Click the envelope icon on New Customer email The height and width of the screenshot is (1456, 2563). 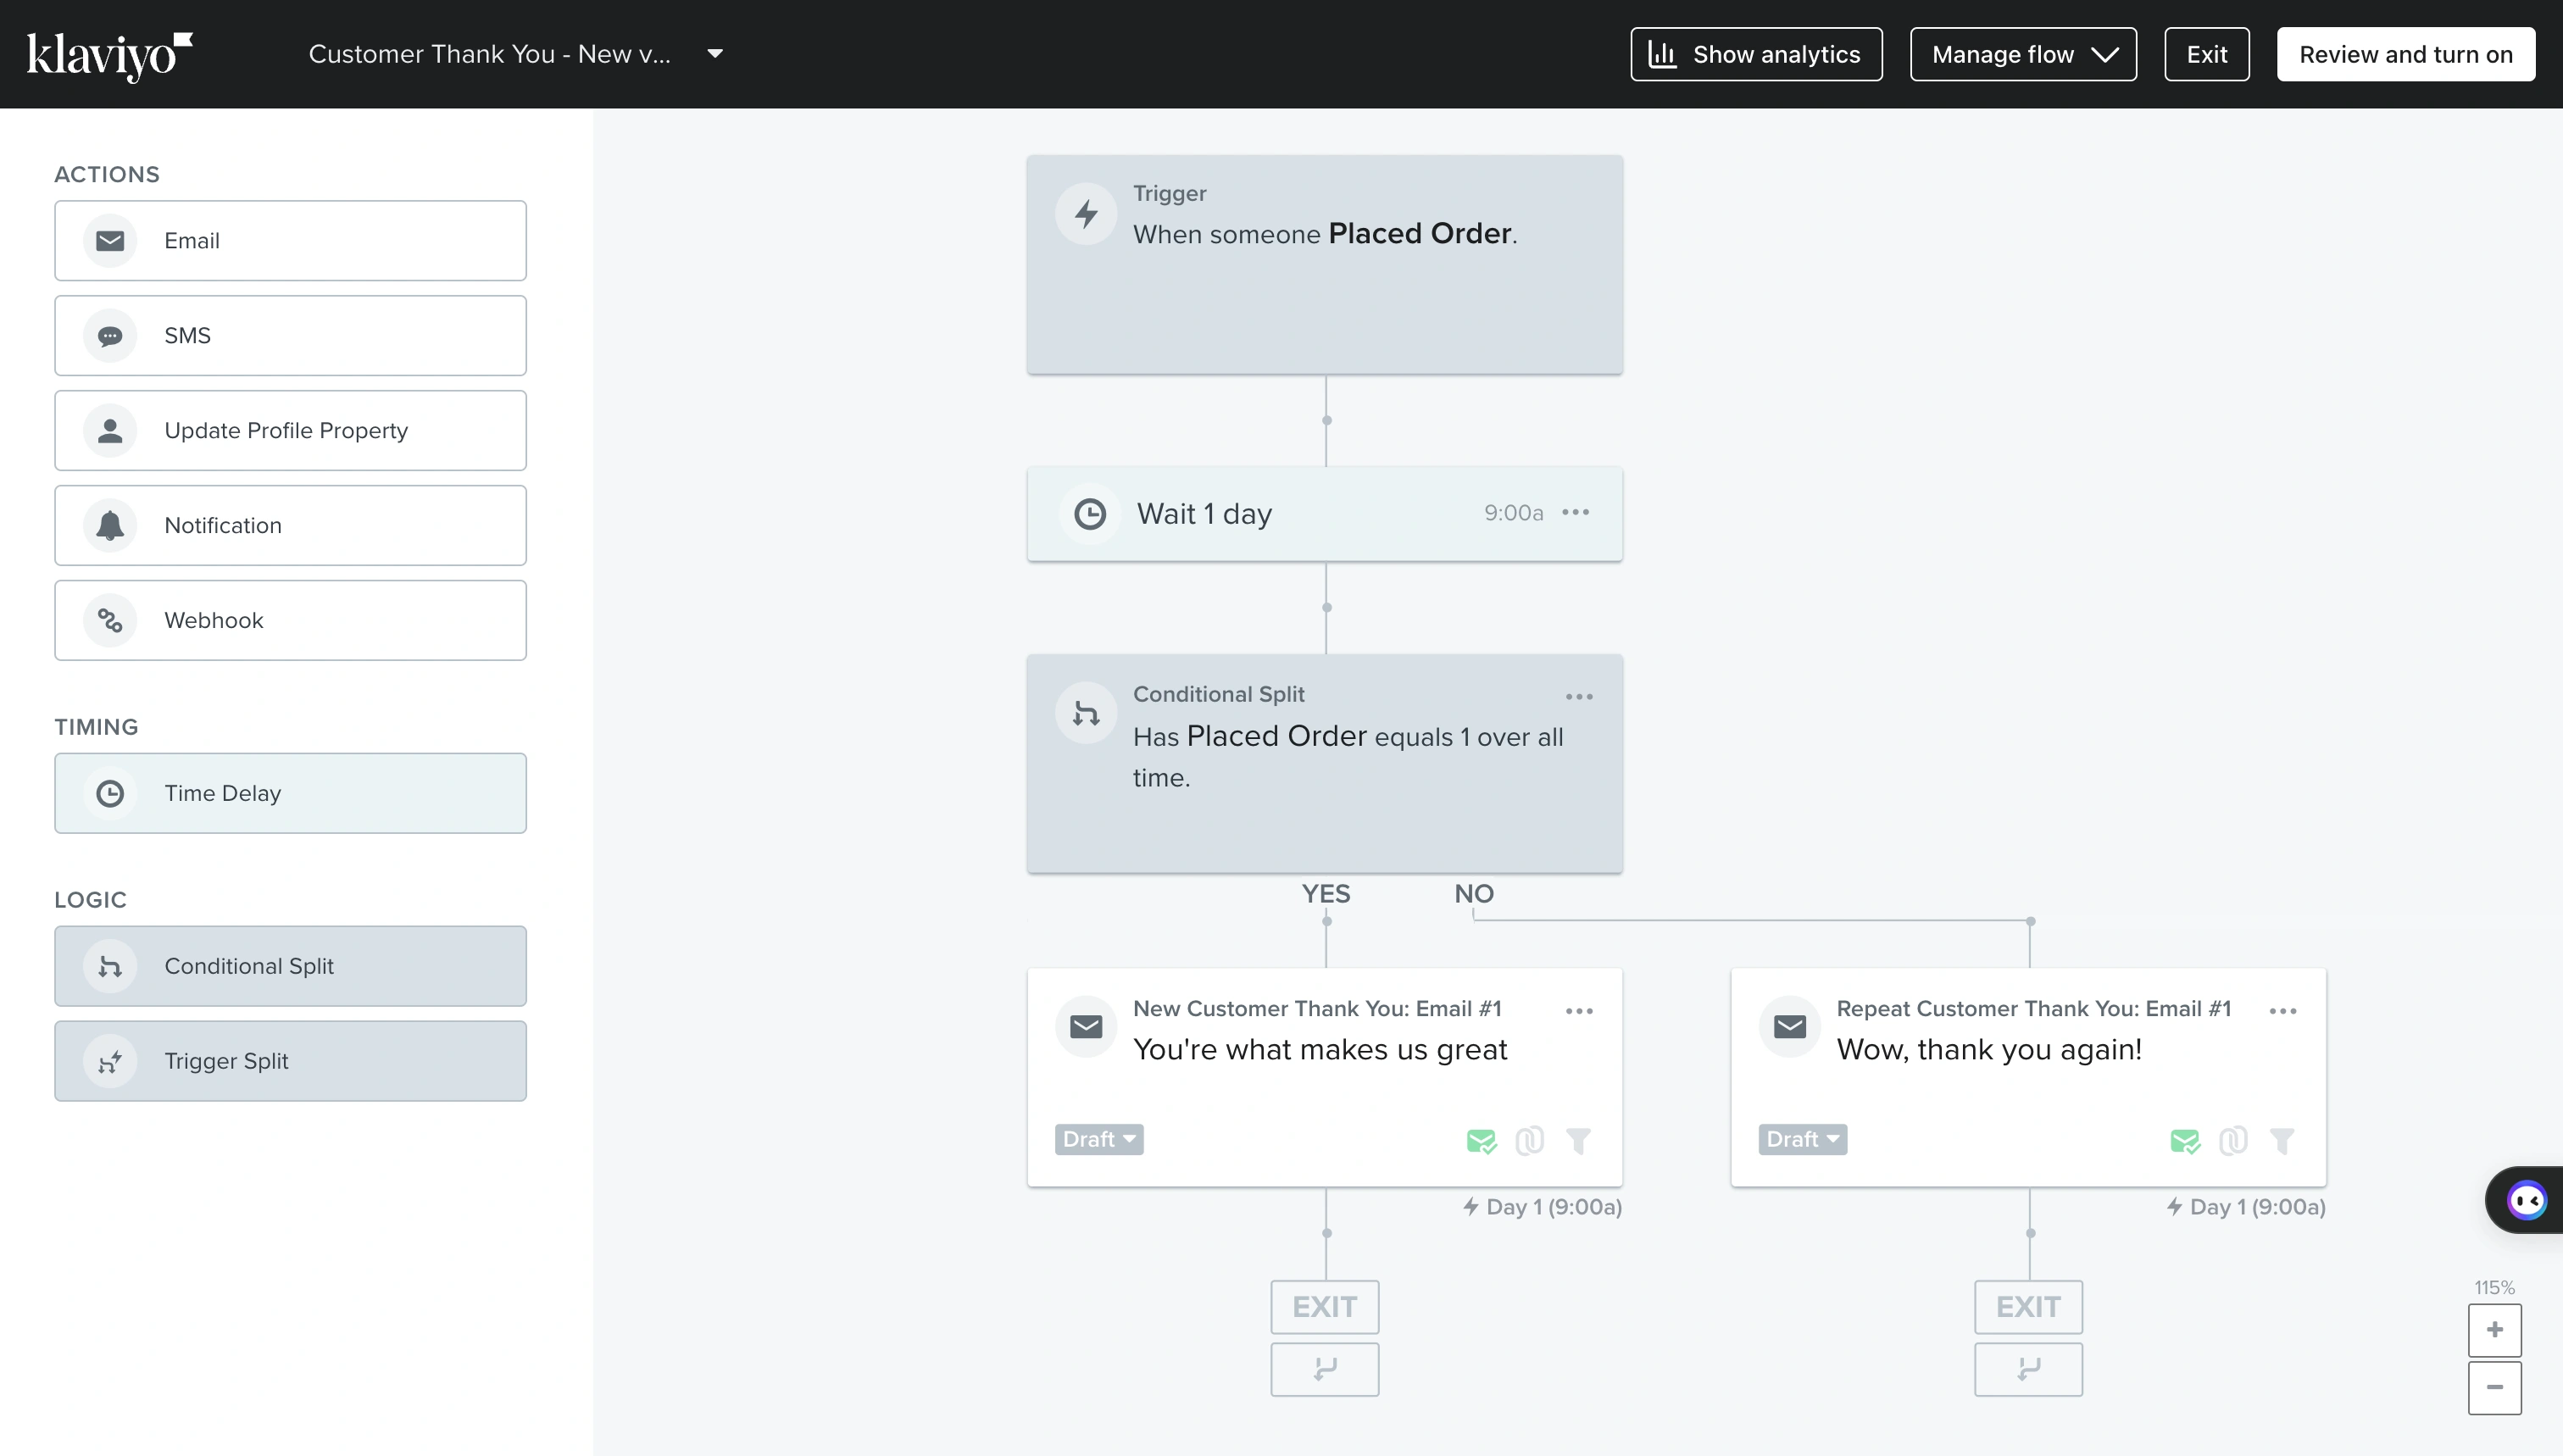(x=1086, y=1027)
